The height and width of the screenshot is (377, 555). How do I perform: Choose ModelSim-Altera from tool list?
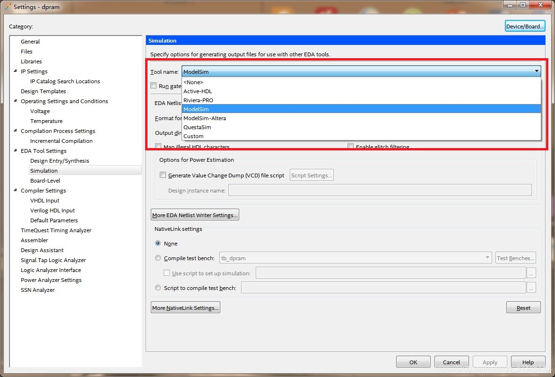point(361,118)
